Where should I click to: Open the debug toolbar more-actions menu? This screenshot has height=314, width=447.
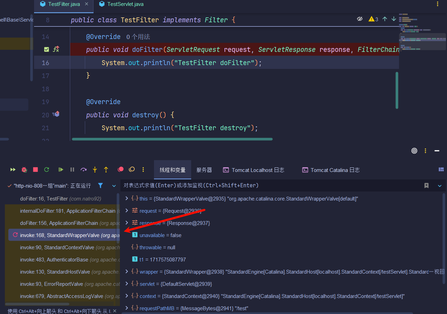[x=143, y=170]
